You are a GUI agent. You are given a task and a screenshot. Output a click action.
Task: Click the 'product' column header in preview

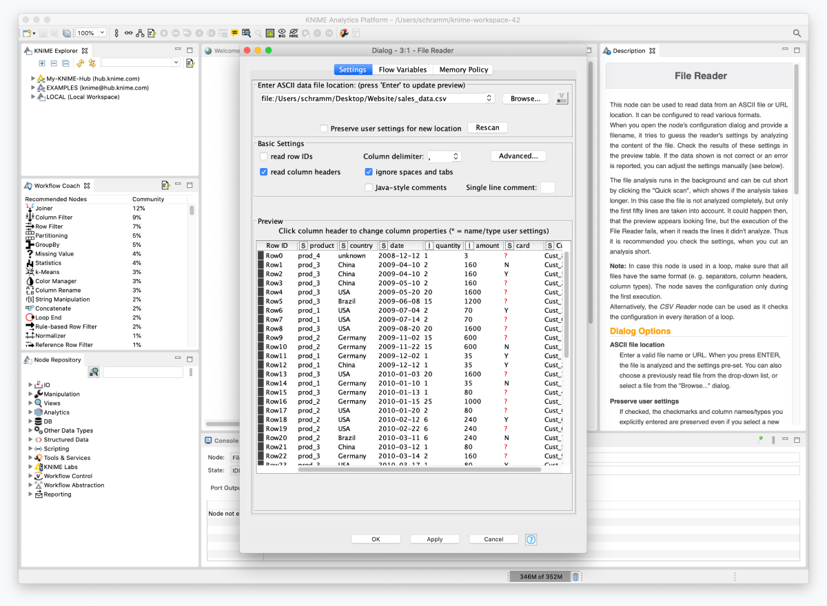point(317,246)
